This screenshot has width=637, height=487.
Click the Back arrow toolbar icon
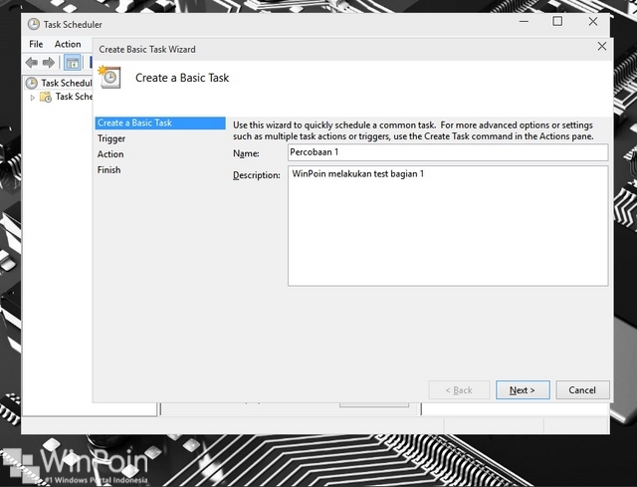pyautogui.click(x=32, y=63)
